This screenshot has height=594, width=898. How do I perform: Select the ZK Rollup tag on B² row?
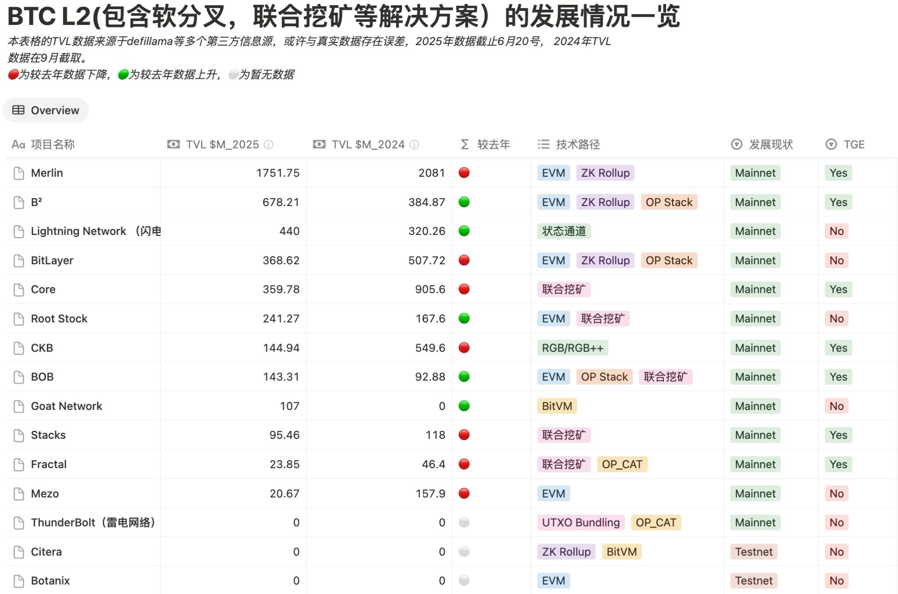tap(605, 202)
